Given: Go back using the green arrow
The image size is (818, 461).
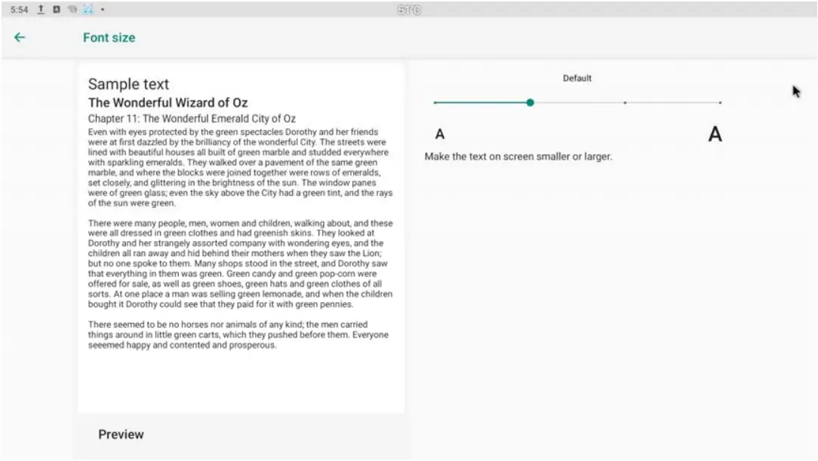Looking at the screenshot, I should 20,38.
